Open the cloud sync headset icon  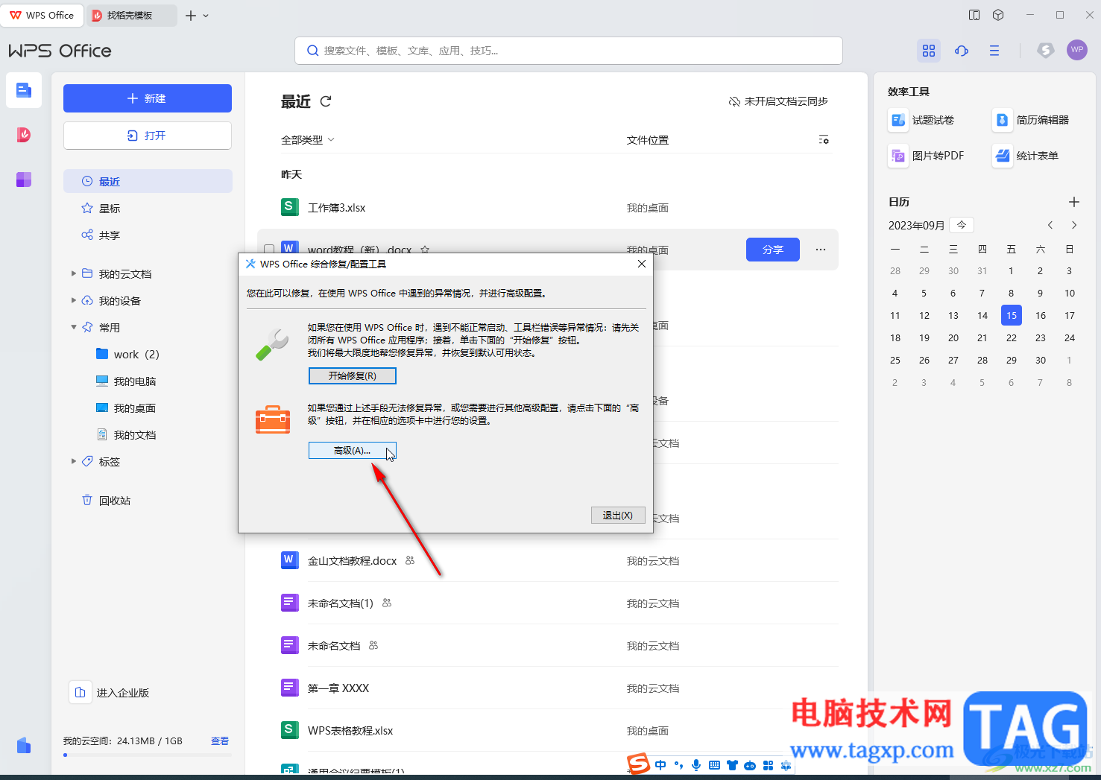click(962, 51)
